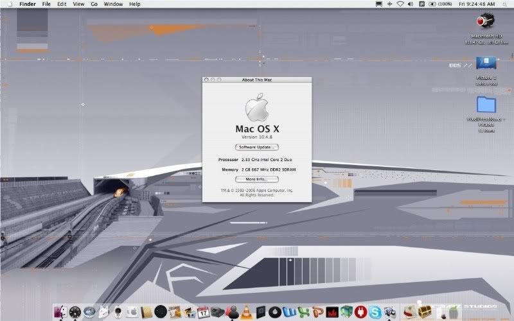
Task: Click the Version 10.4.8 text
Action: pos(256,137)
